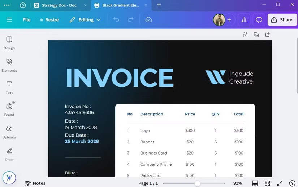This screenshot has width=298, height=187.
Task: Select the Text tool in sidebar
Action: coord(9,87)
